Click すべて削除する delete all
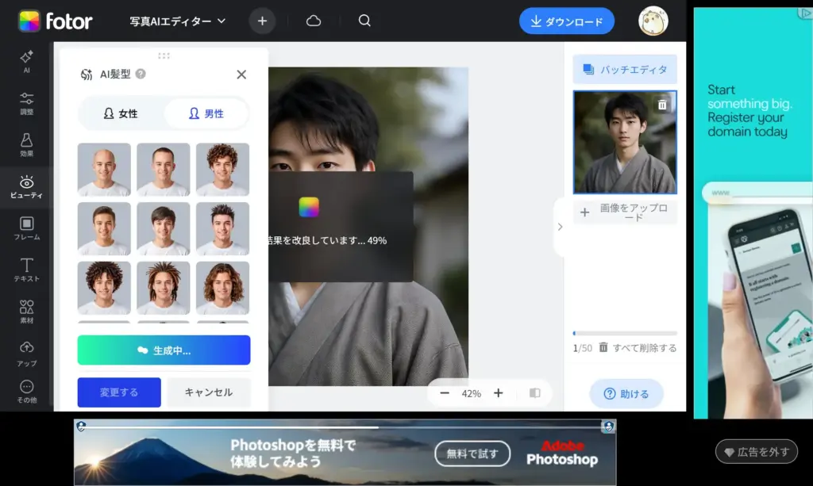The width and height of the screenshot is (813, 486). click(638, 348)
